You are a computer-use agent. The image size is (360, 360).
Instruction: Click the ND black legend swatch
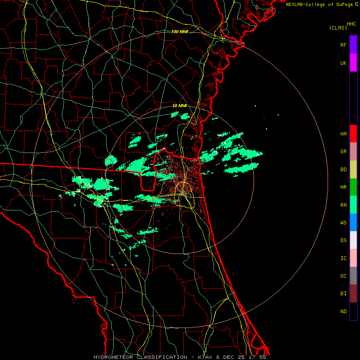(x=353, y=311)
